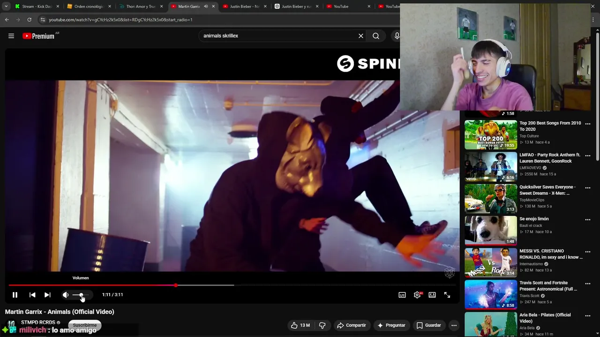600x337 pixels.
Task: Pause the Martin Garrix video
Action: tap(15, 295)
